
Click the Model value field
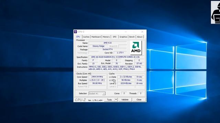pyautogui.click(x=117, y=60)
